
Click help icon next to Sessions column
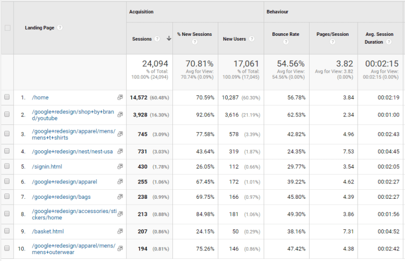(157, 38)
